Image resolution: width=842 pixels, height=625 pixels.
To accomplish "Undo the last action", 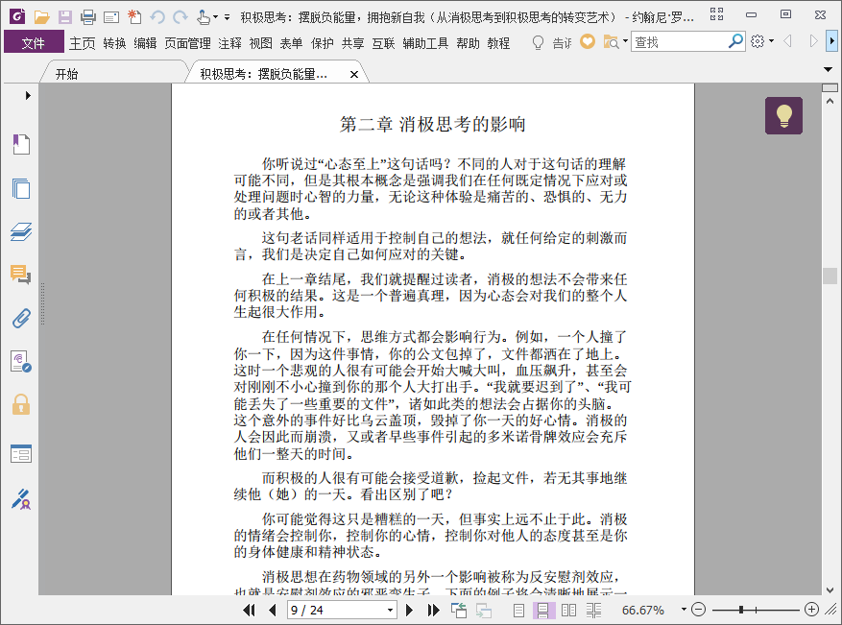I will tap(157, 17).
